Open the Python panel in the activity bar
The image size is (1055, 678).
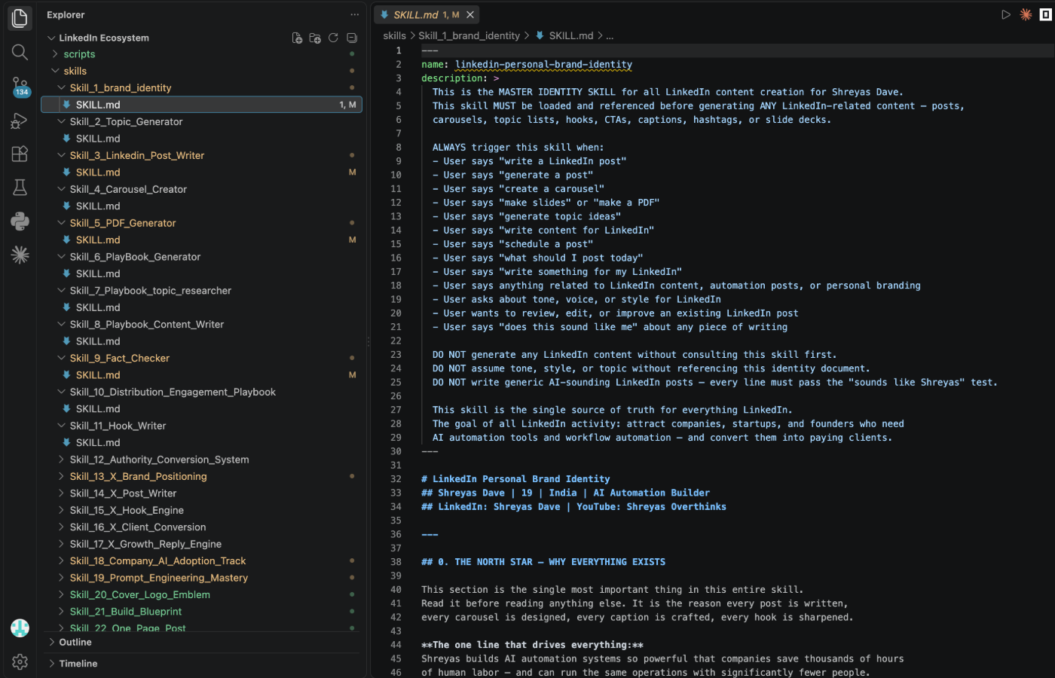tap(20, 221)
